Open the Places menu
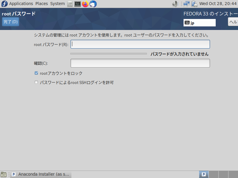 pyautogui.click(x=42, y=4)
